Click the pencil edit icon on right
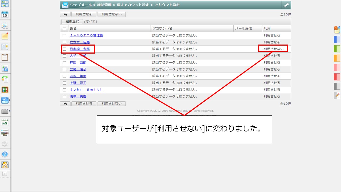The height and width of the screenshot is (192, 341). tap(337, 95)
